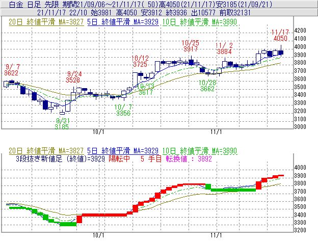Select the 9/21 3185 low label
Image resolution: width=318 pixels, height=242 pixels.
pos(62,124)
